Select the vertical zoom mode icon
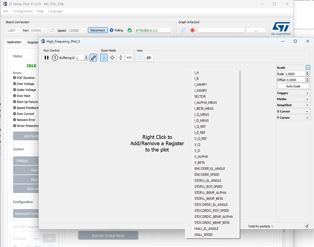Screen dimensions: 314x247 coord(121,58)
